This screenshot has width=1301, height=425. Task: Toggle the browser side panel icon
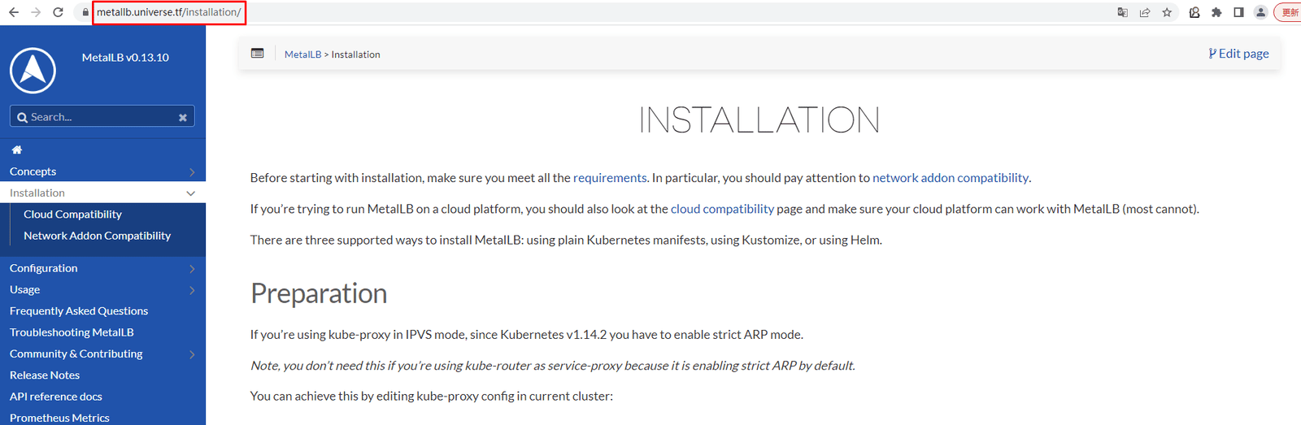(1238, 12)
